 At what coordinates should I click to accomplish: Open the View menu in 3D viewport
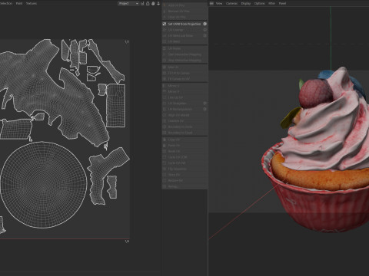(x=219, y=3)
